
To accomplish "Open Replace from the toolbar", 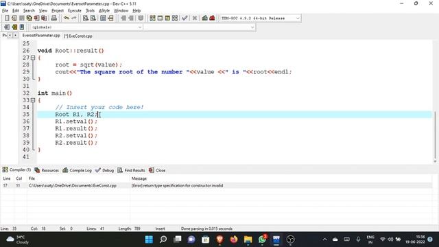I will point(93,19).
